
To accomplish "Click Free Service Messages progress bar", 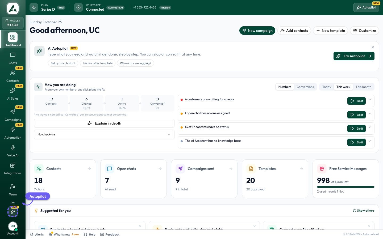I will point(346,187).
